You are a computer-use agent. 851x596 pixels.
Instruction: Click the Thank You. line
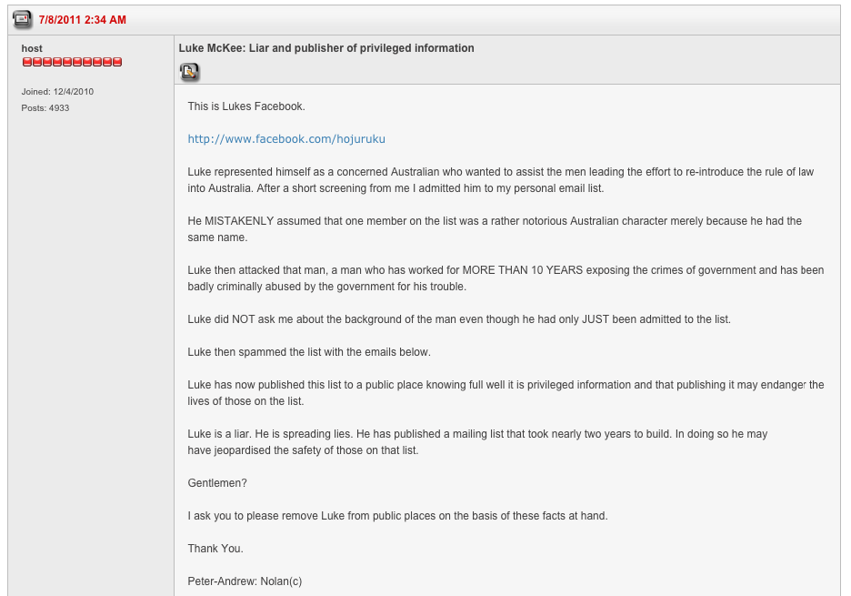coord(215,549)
